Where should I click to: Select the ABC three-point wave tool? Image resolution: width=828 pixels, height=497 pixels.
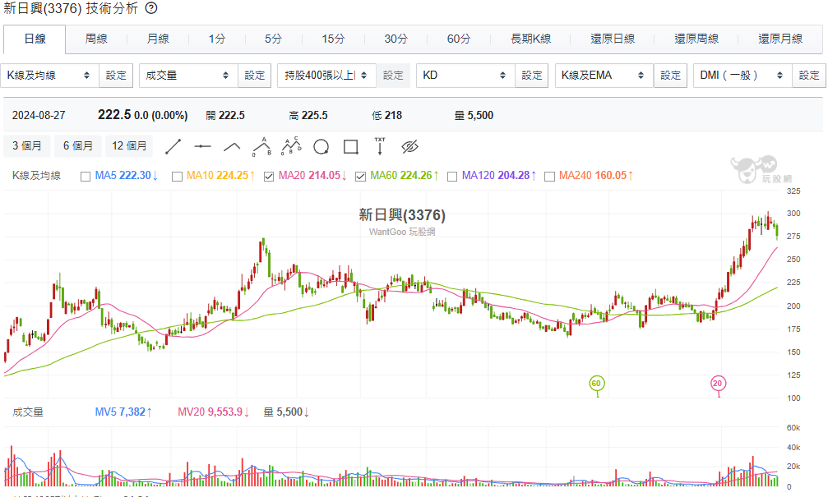tap(261, 146)
